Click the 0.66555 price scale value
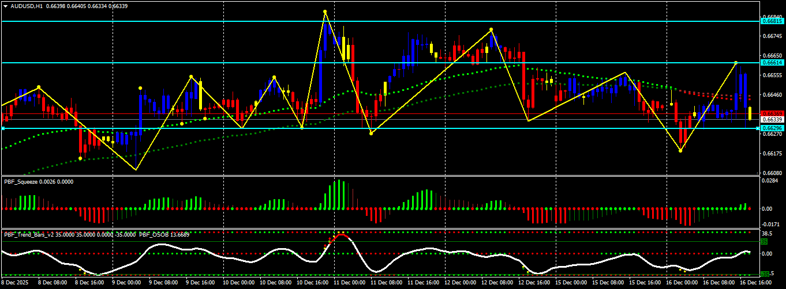 pyautogui.click(x=772, y=75)
